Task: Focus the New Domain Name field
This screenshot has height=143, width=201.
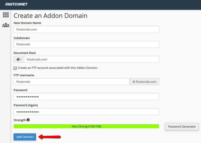Action: click(86, 30)
